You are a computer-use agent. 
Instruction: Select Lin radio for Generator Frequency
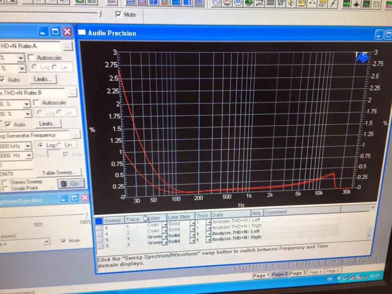(60, 145)
